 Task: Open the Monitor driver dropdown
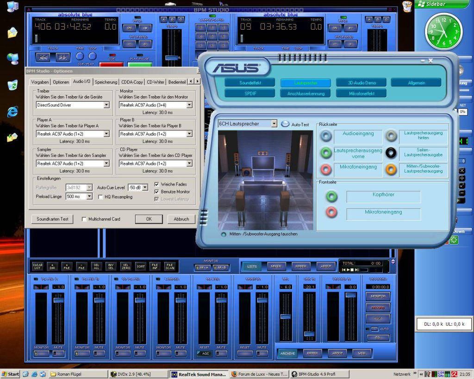click(189, 105)
